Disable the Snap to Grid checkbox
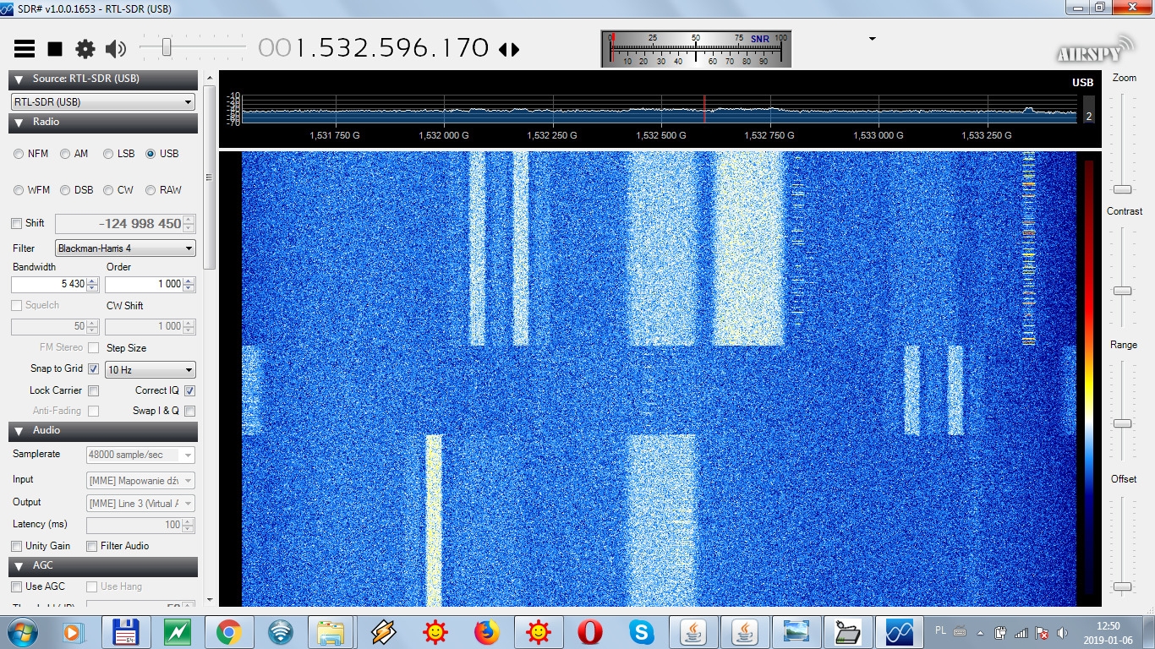Viewport: 1155px width, 649px height. click(x=94, y=369)
